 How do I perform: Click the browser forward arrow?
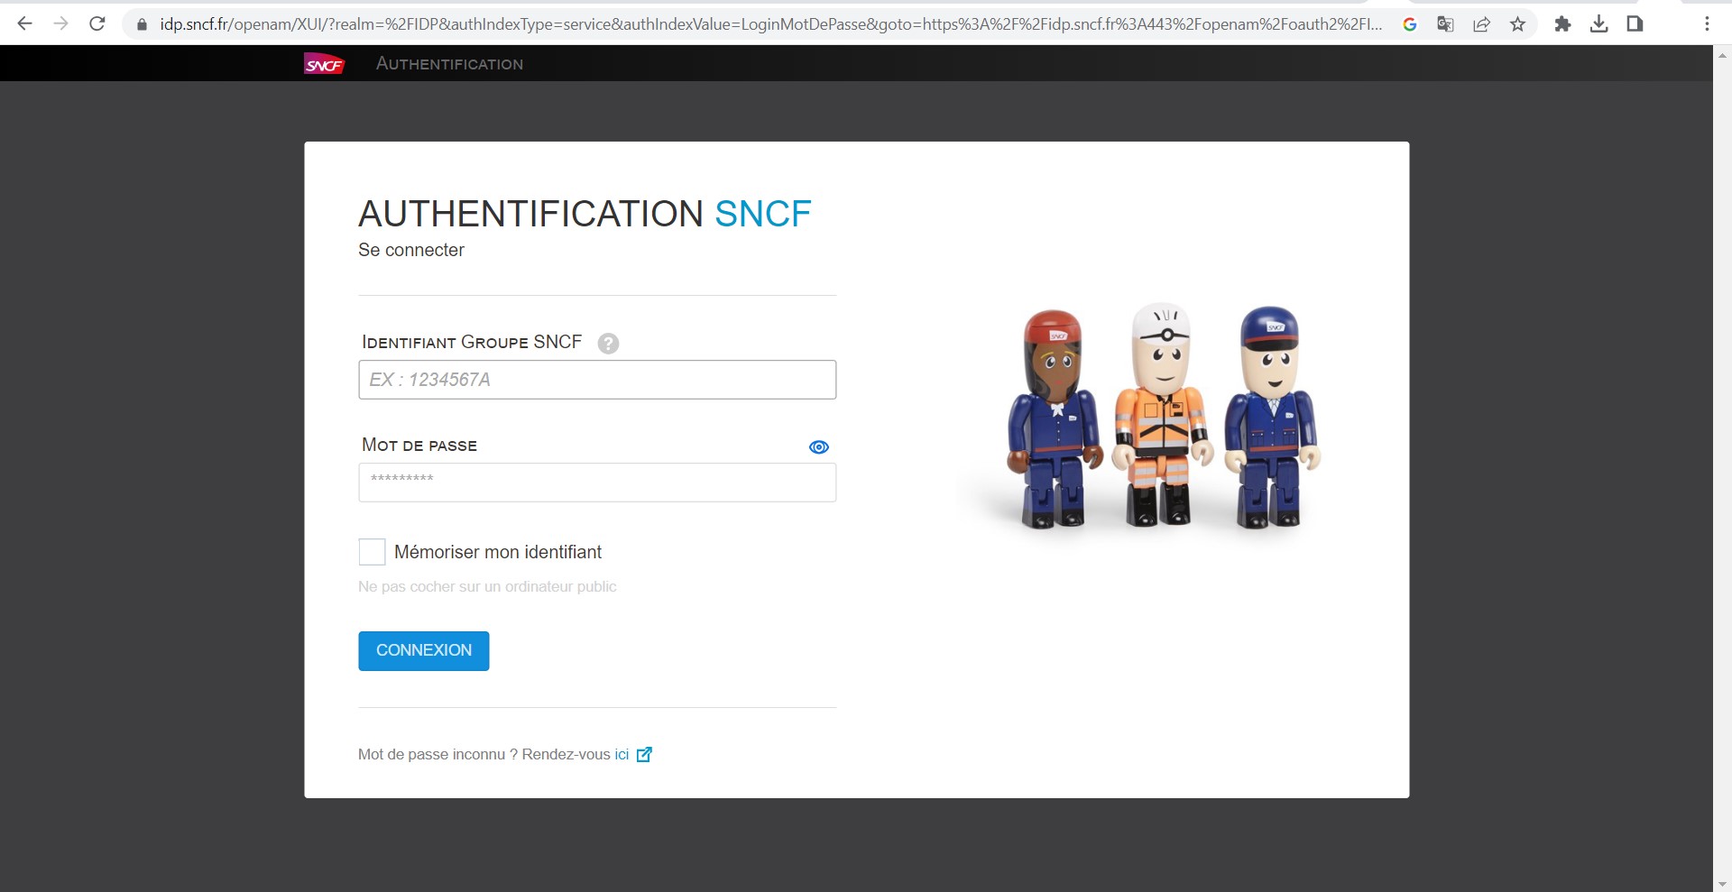61,24
